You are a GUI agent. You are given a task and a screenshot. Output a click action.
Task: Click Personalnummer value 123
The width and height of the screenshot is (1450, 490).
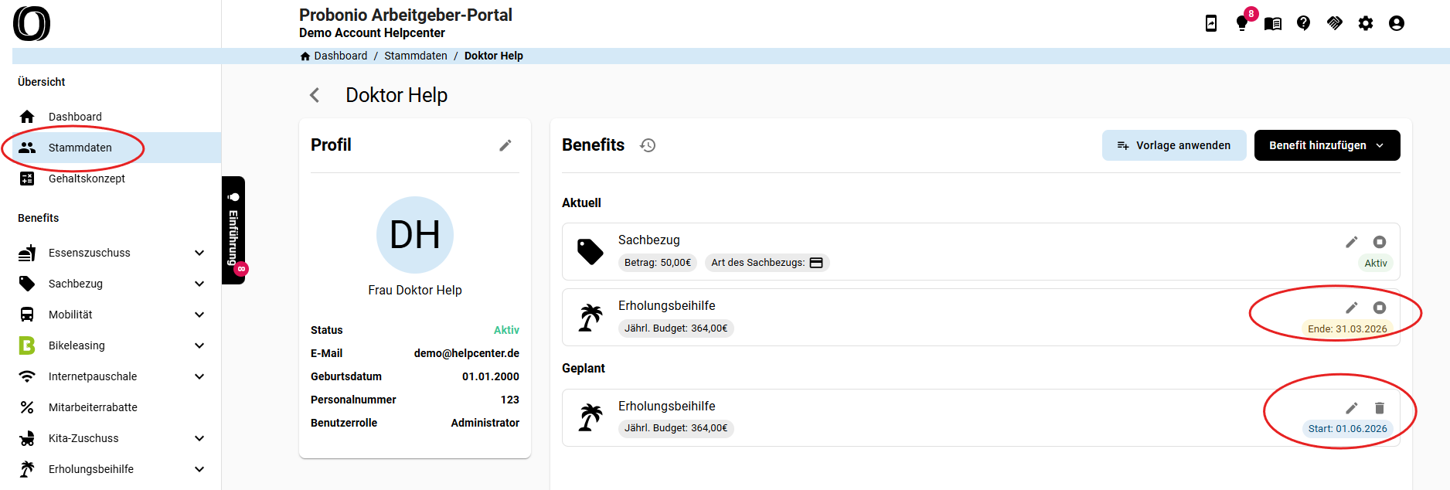pyautogui.click(x=510, y=400)
